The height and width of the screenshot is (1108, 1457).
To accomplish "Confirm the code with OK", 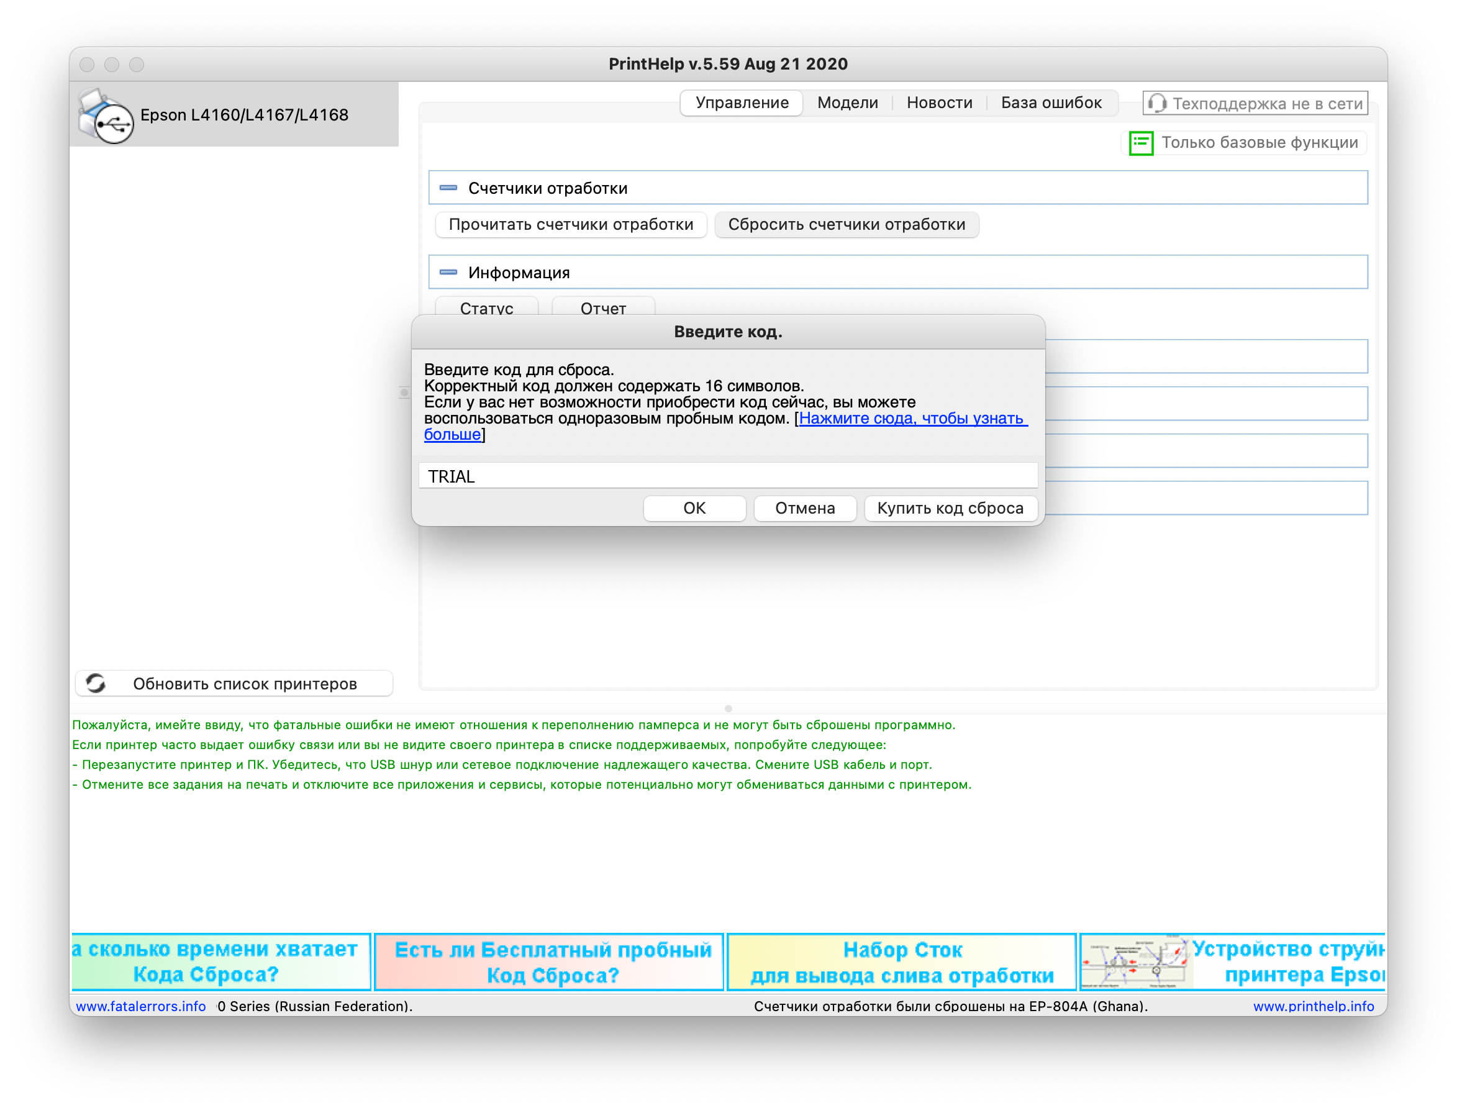I will [x=694, y=508].
